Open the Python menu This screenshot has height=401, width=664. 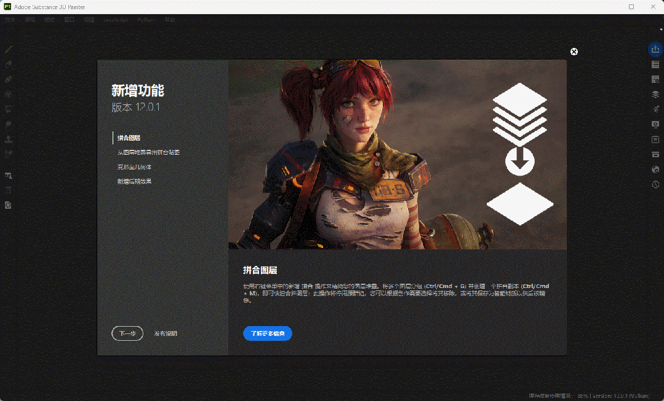click(x=146, y=20)
